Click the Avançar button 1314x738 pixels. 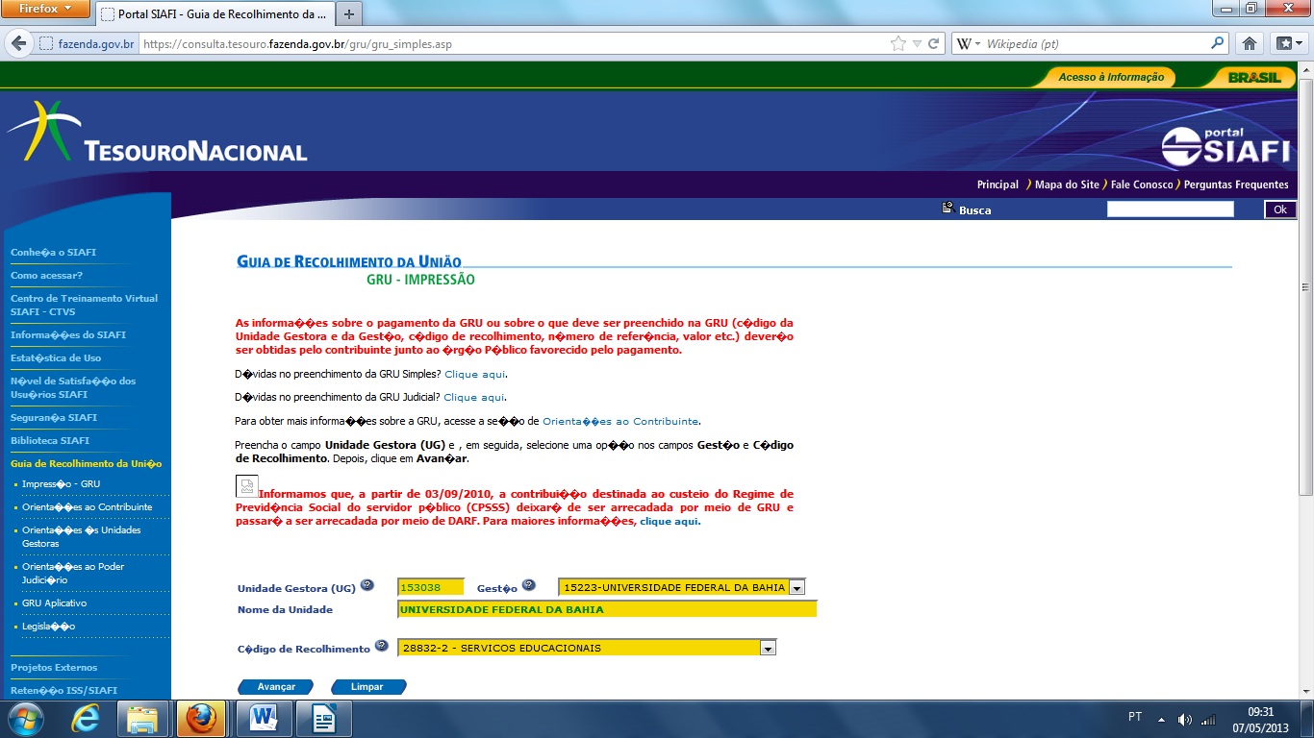coord(276,687)
